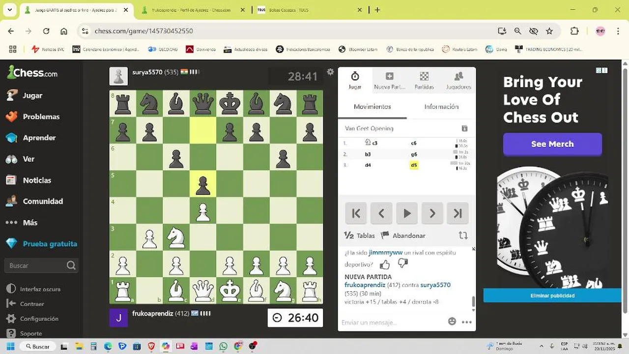This screenshot has width=629, height=354.
Task: Play moves automatically button
Action: pyautogui.click(x=407, y=213)
